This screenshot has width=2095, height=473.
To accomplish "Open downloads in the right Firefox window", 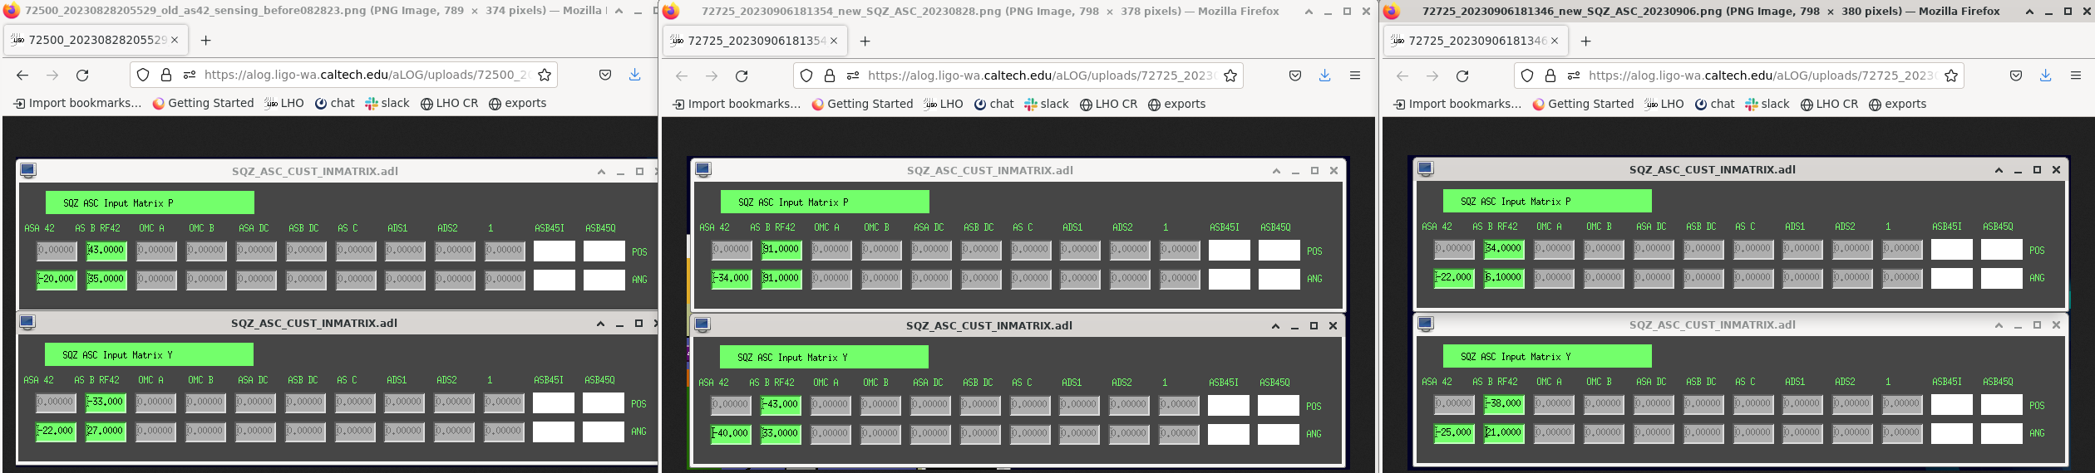I will (2045, 76).
